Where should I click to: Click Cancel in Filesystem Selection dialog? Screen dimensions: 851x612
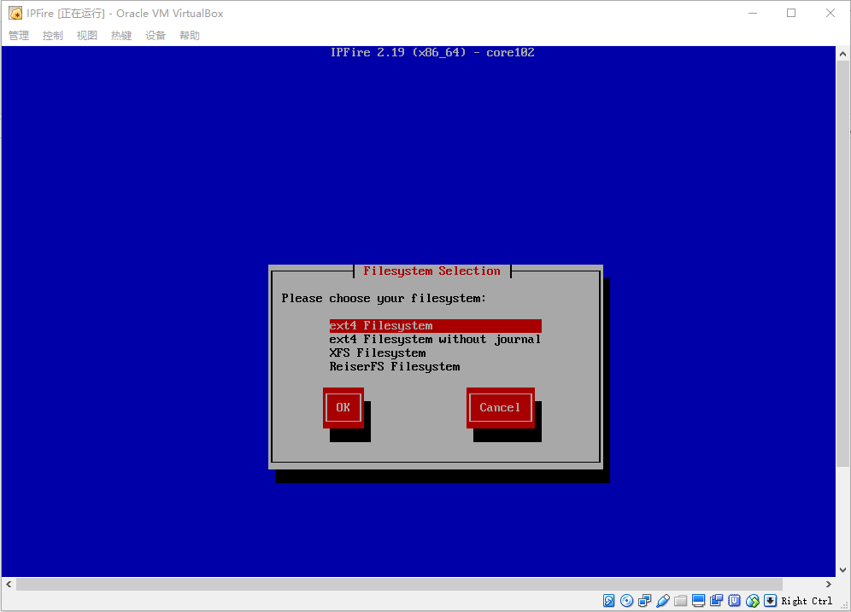pos(500,408)
